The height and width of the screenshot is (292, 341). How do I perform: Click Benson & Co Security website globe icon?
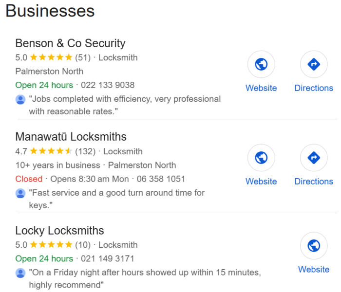pos(261,64)
